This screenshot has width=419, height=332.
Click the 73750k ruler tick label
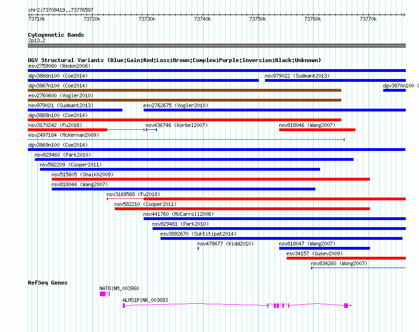(258, 19)
